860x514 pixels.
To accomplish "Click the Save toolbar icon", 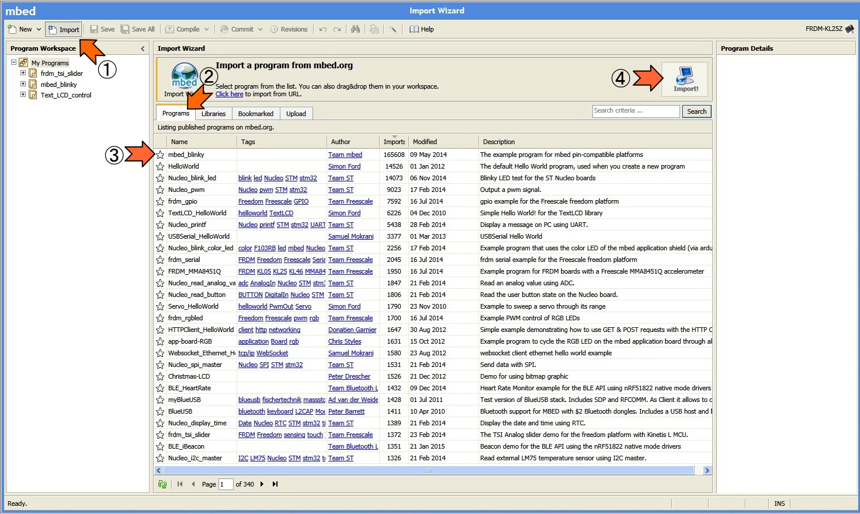I will [x=102, y=29].
